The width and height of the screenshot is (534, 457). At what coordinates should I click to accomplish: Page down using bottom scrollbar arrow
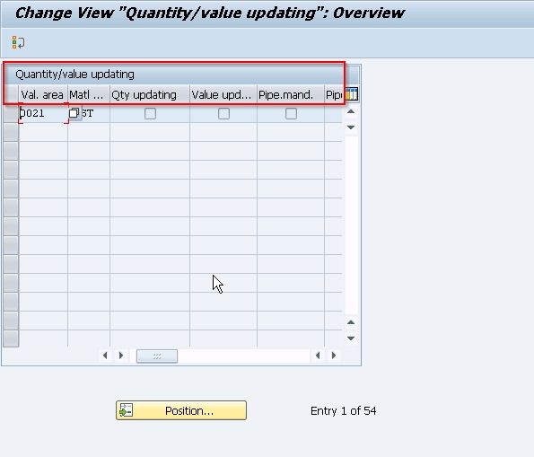click(351, 338)
